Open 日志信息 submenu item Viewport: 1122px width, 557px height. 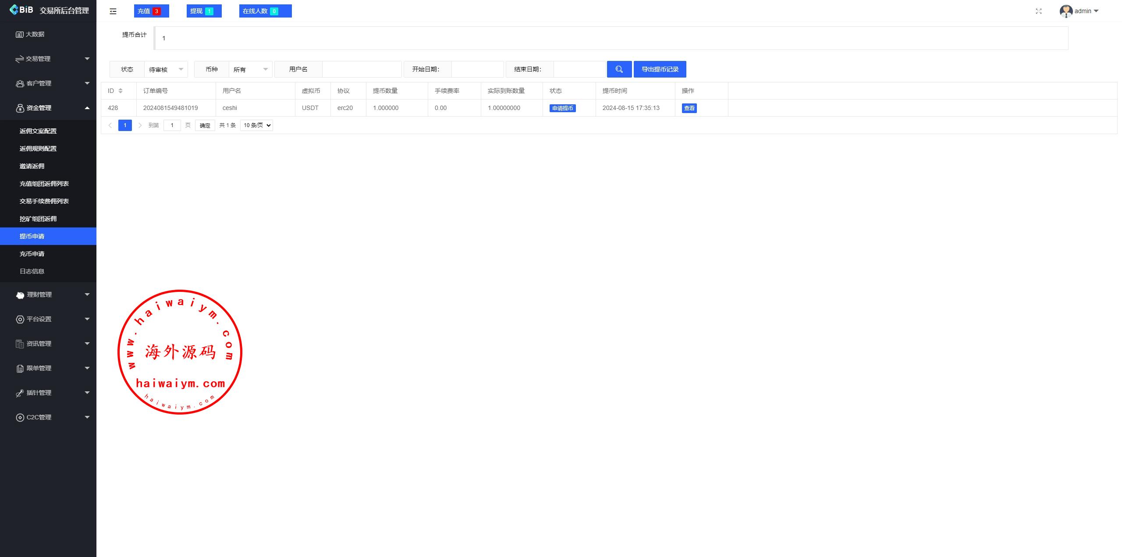pos(32,271)
